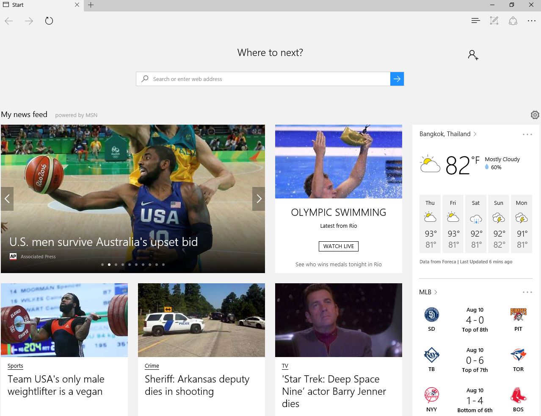Show previous story in news carousel

[x=7, y=199]
